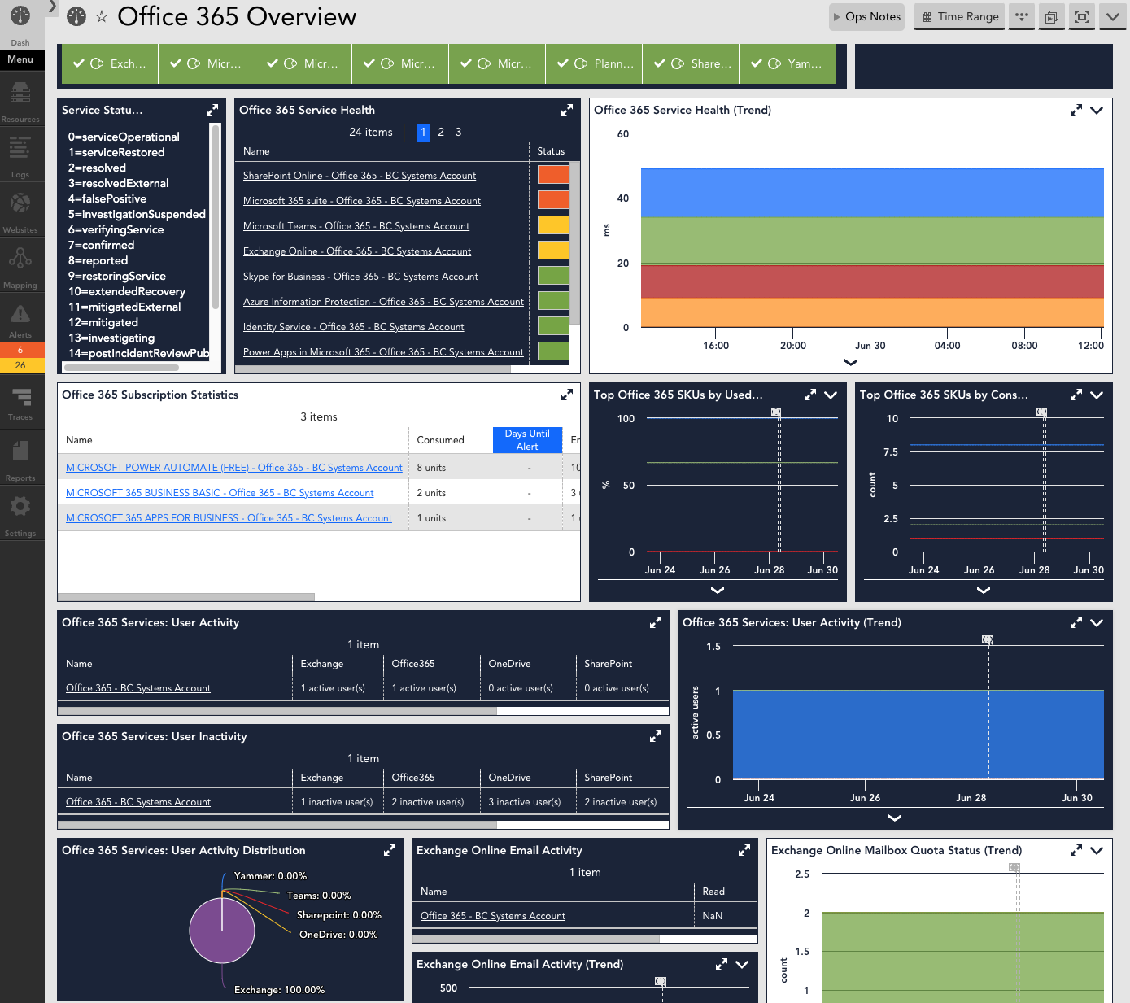
Task: Open Mapping in the sidebar
Action: click(20, 267)
